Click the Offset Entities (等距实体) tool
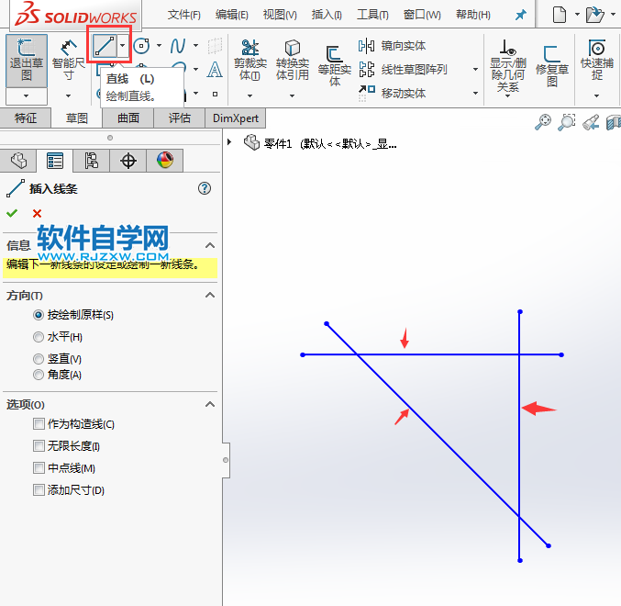Screen dimensions: 621x606 335,66
